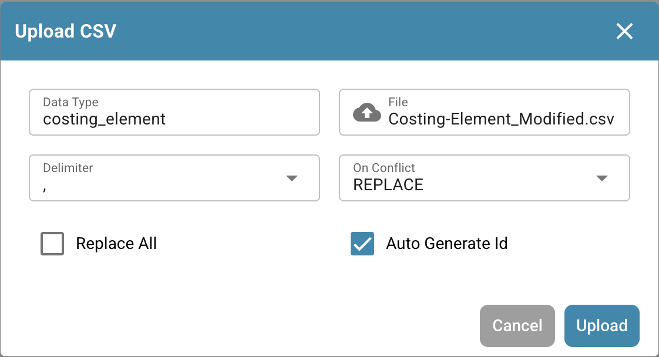Click the cloud upload icon
Image resolution: width=659 pixels, height=357 pixels.
367,112
